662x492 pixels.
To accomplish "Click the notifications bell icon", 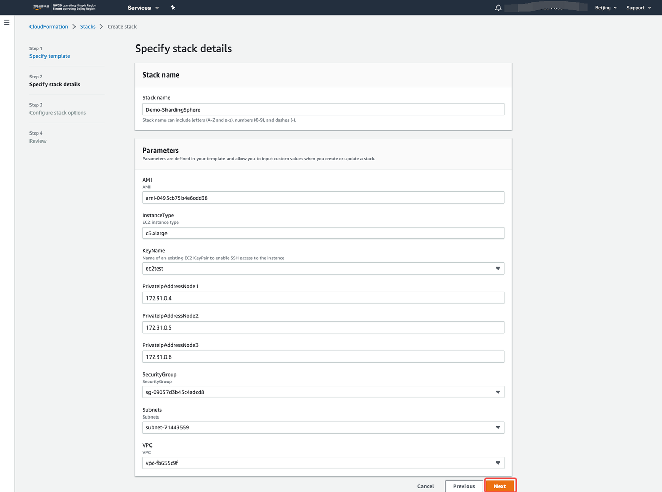I will (x=498, y=8).
